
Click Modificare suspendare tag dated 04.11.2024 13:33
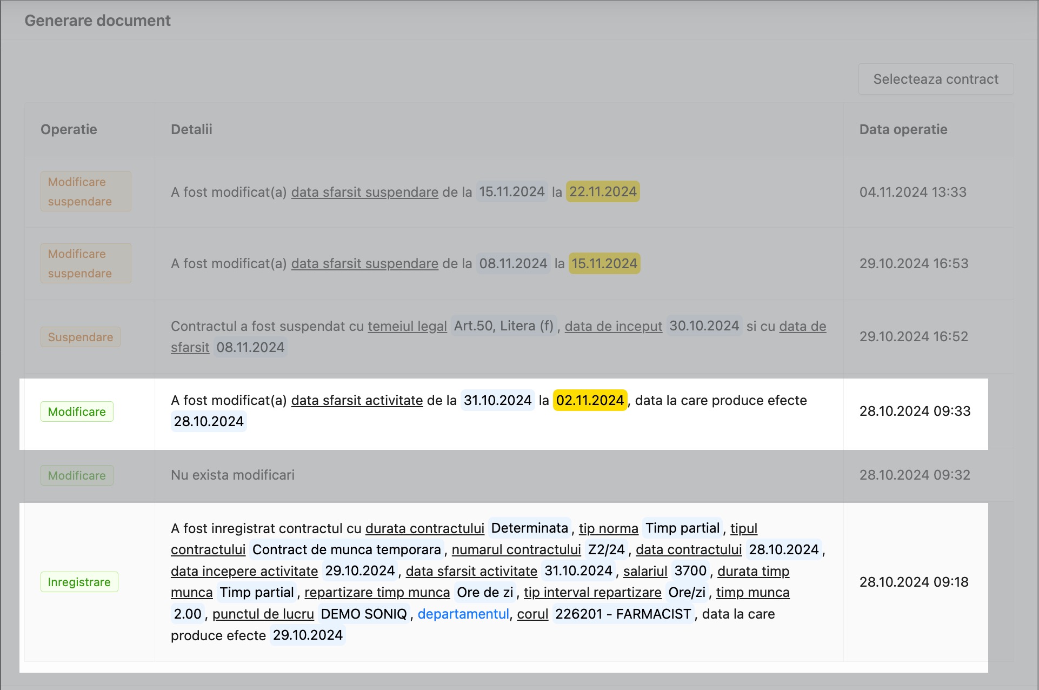tap(85, 191)
